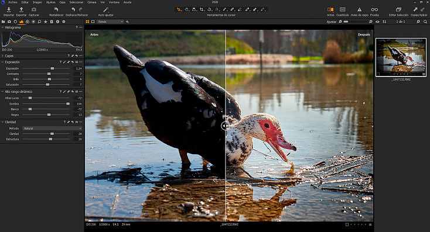
Task: Click the Ajustar zoom fit label
Action: [x=331, y=22]
